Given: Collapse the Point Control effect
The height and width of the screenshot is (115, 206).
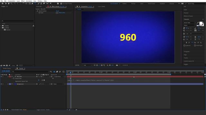Looking at the screenshot, I should tap(36, 11).
